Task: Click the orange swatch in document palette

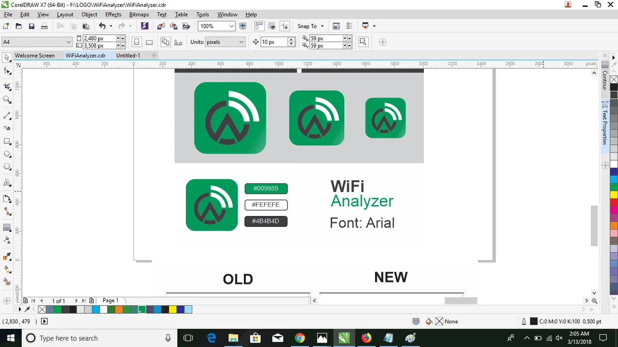Action: coord(119,309)
